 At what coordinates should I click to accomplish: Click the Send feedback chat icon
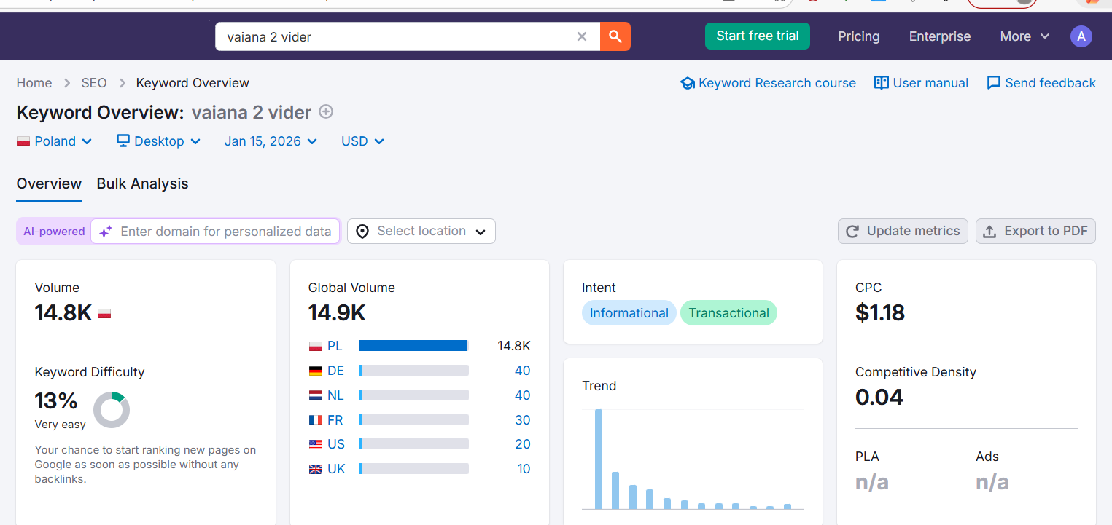pyautogui.click(x=993, y=83)
